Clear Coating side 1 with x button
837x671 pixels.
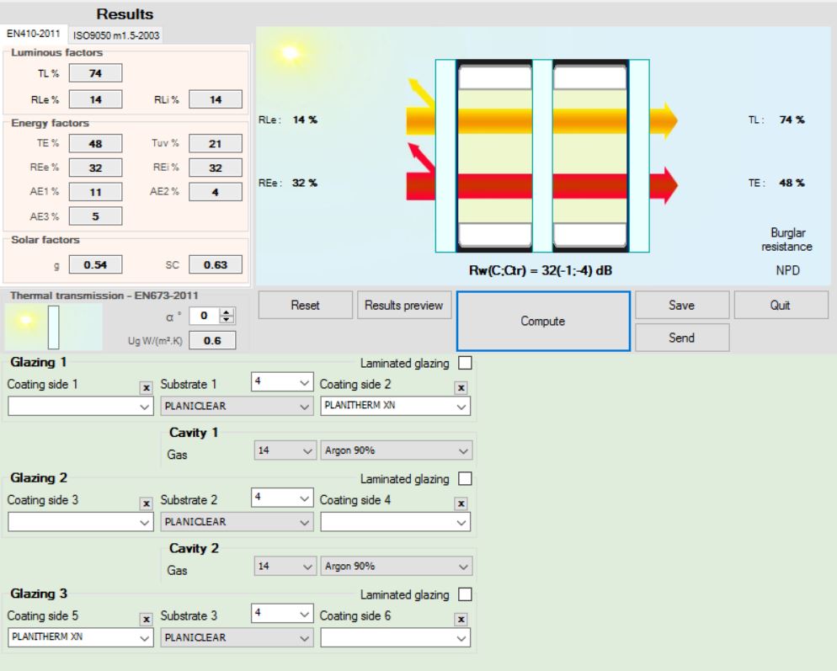(x=146, y=388)
